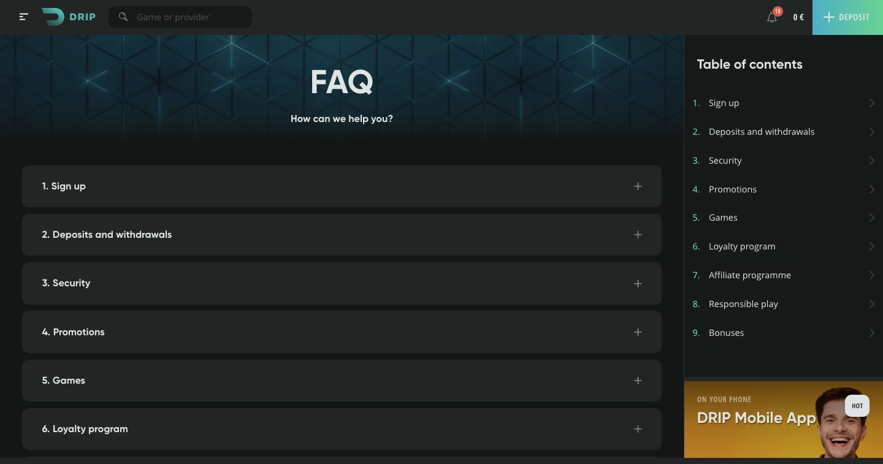Click the game search input field
883x464 pixels.
184,17
